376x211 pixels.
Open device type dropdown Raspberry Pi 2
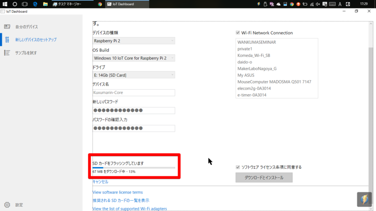[134, 41]
